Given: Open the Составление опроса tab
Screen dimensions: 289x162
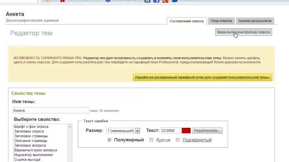Looking at the screenshot, I should pyautogui.click(x=186, y=21).
